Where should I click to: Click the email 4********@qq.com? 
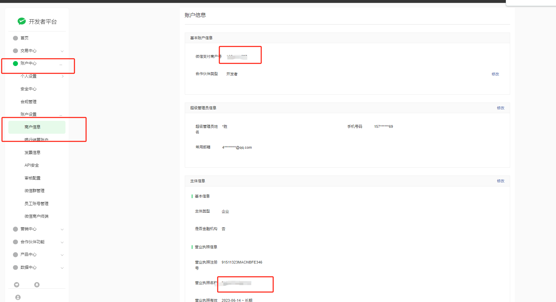click(237, 147)
